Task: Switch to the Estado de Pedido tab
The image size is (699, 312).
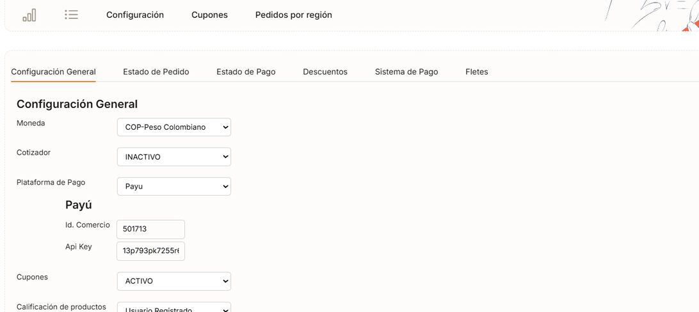Action: tap(156, 72)
